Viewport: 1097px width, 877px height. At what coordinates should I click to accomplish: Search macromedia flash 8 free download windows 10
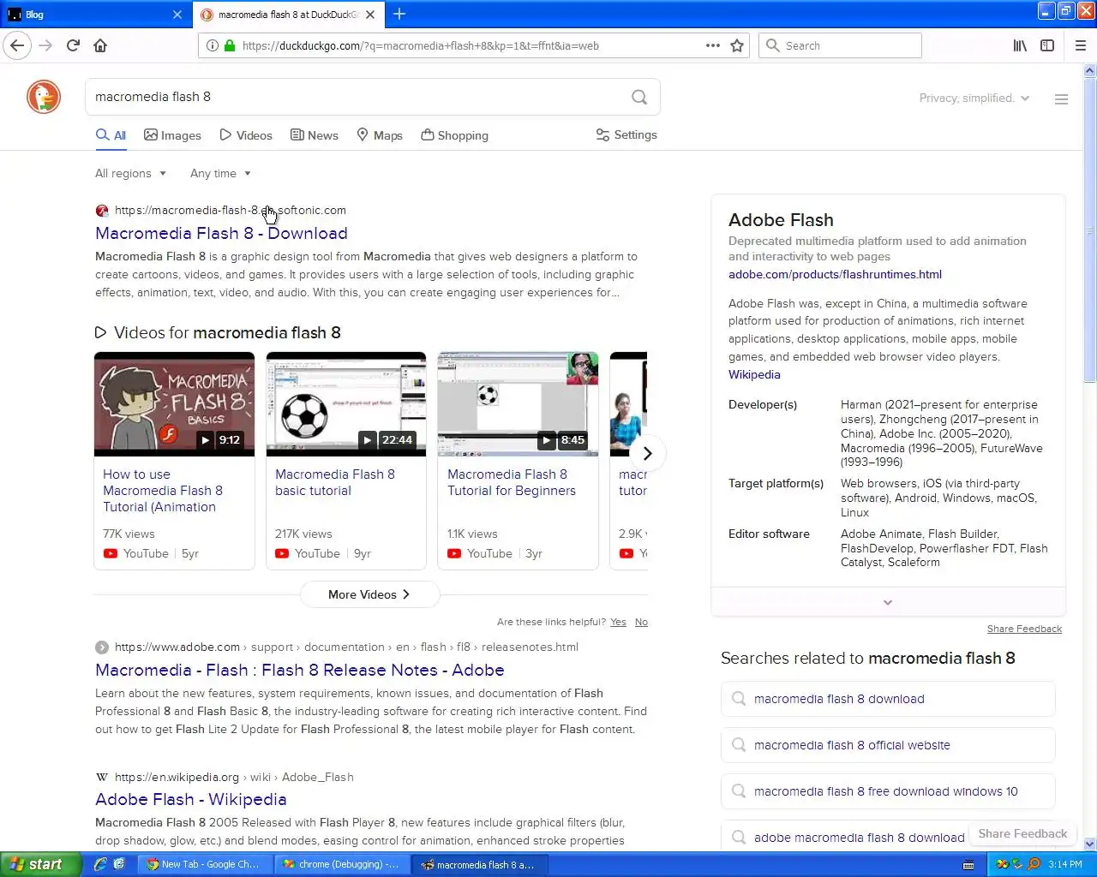pos(888,791)
